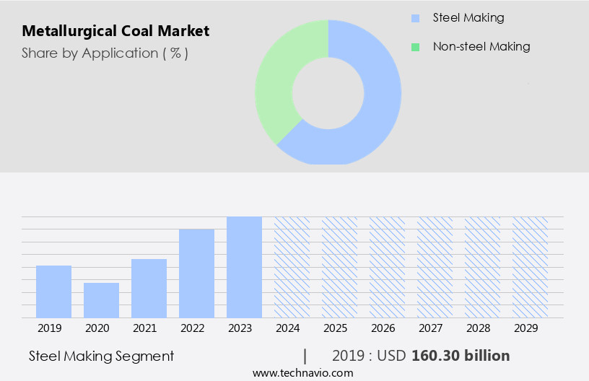This screenshot has width=589, height=381.
Task: Click the hatched forecast bar for 2026
Action: click(387, 267)
